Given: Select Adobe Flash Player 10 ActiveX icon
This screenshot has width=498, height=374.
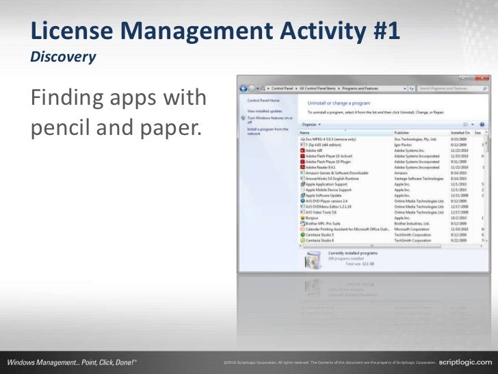Looking at the screenshot, I should pyautogui.click(x=302, y=156).
